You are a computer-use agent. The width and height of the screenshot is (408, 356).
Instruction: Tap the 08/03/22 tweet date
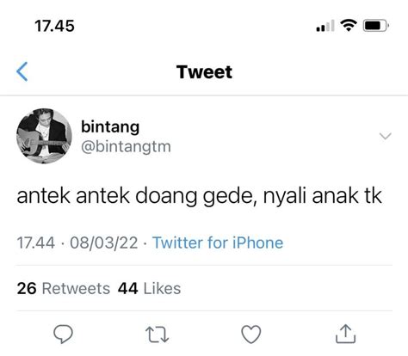point(104,242)
